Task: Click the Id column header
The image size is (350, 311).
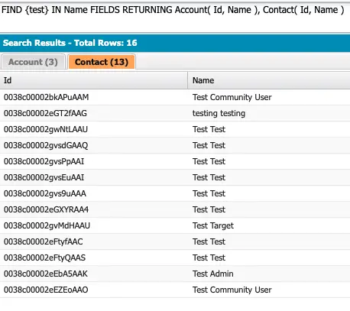Action: (93, 80)
